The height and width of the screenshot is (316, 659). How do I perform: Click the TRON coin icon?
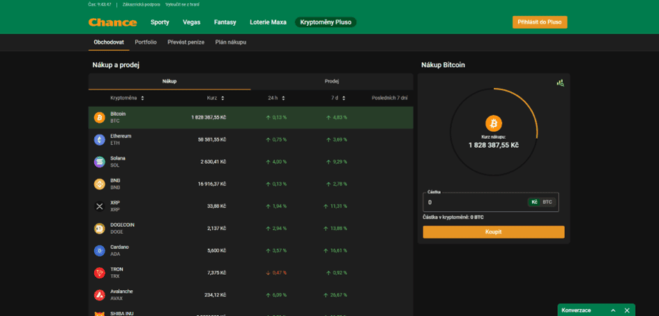(x=100, y=273)
